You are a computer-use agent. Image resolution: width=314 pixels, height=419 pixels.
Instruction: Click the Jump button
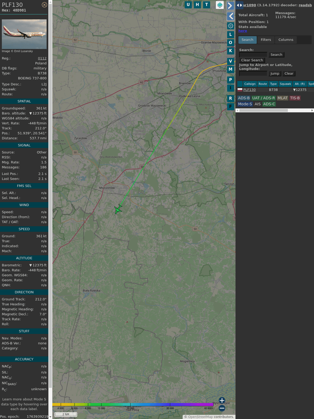[x=275, y=74]
